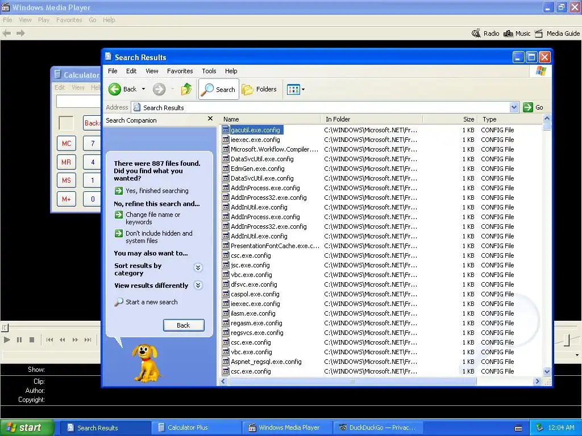
Task: Switch to Calculator Plus from taskbar
Action: click(x=196, y=427)
